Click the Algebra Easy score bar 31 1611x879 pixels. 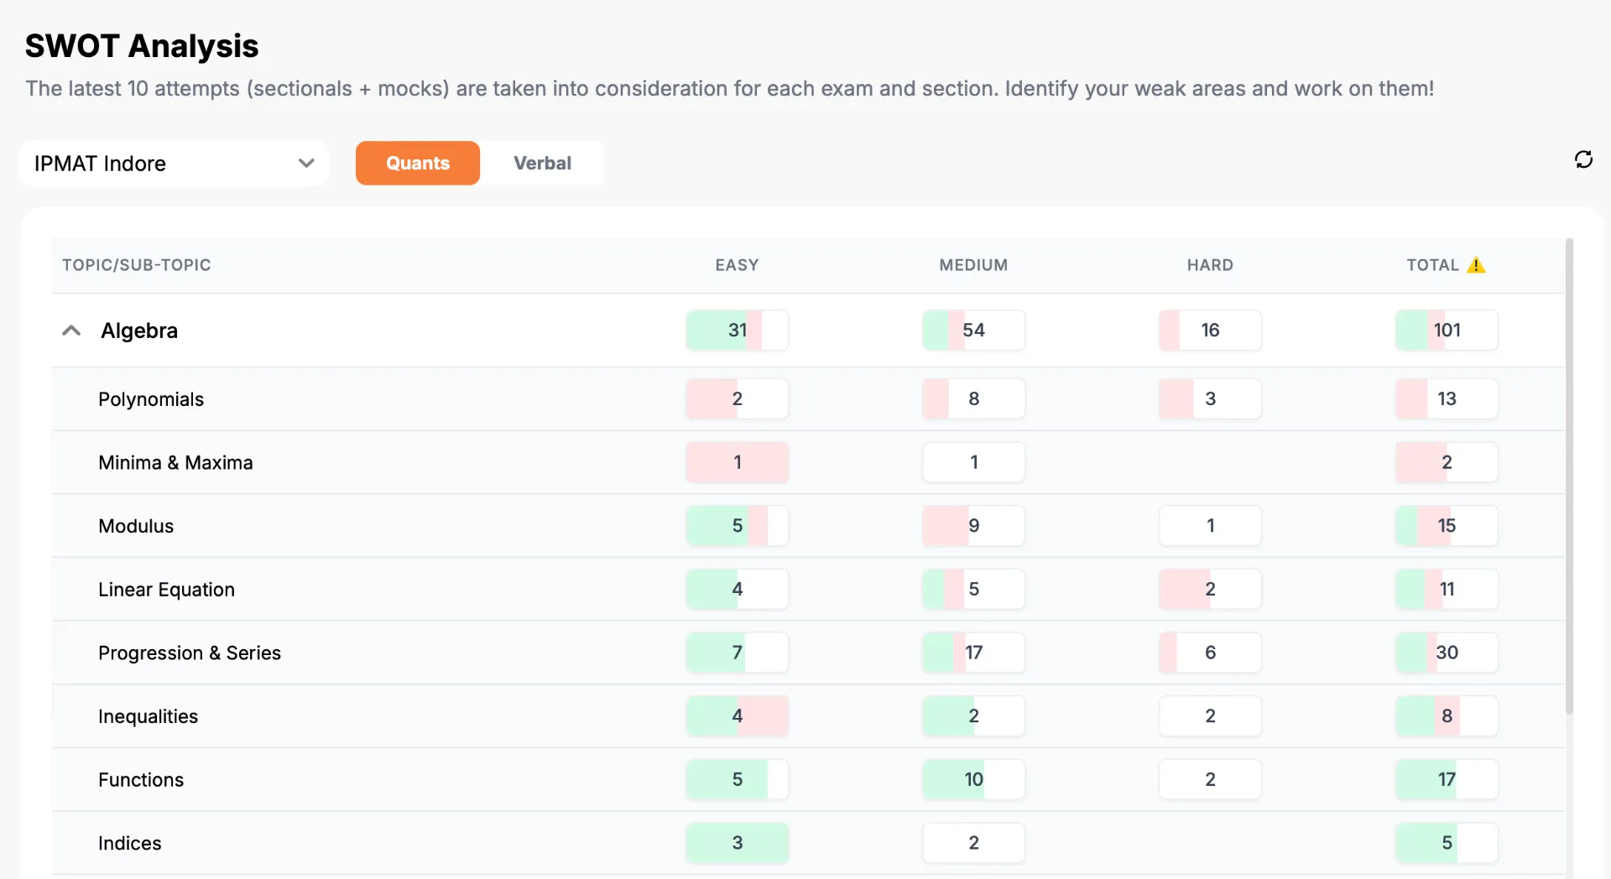[738, 330]
